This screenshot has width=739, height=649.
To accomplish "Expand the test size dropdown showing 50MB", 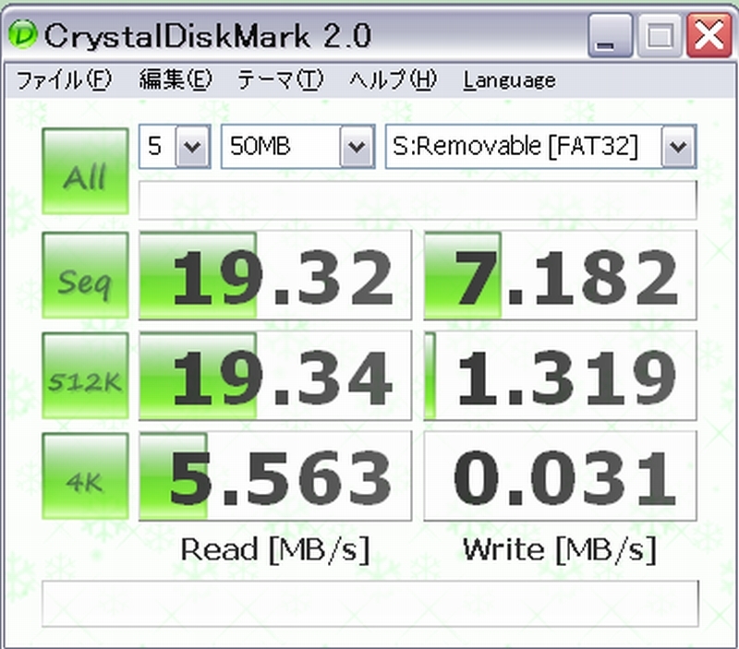I will [357, 147].
